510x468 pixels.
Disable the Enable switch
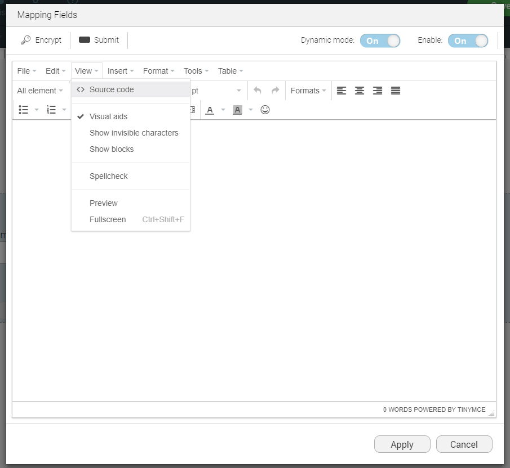point(468,40)
